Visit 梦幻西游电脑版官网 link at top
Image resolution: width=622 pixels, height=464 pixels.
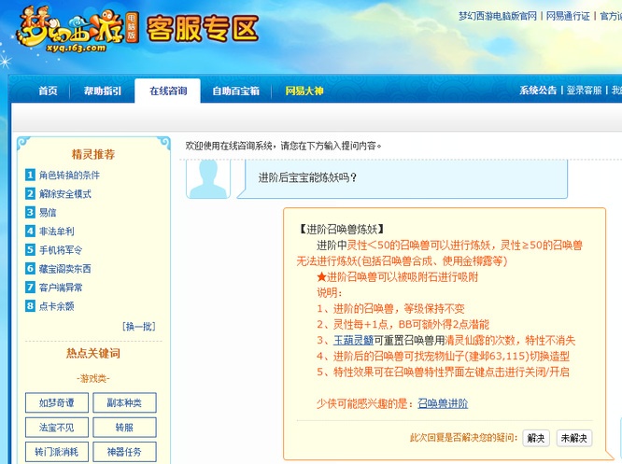[x=498, y=16]
